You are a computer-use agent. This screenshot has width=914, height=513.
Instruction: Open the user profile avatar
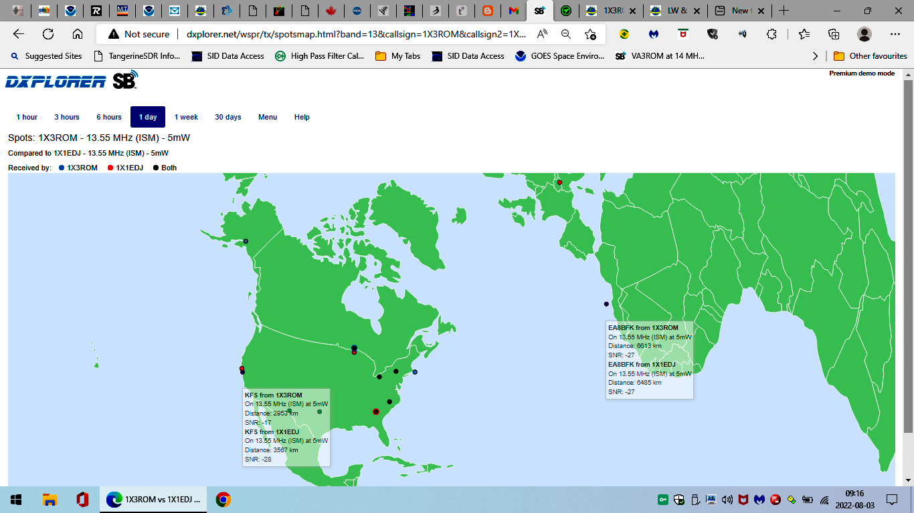click(864, 34)
